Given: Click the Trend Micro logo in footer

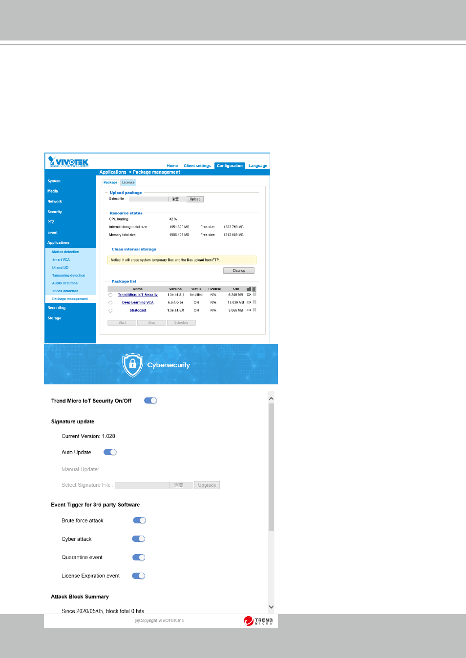Looking at the screenshot, I should pos(258,620).
